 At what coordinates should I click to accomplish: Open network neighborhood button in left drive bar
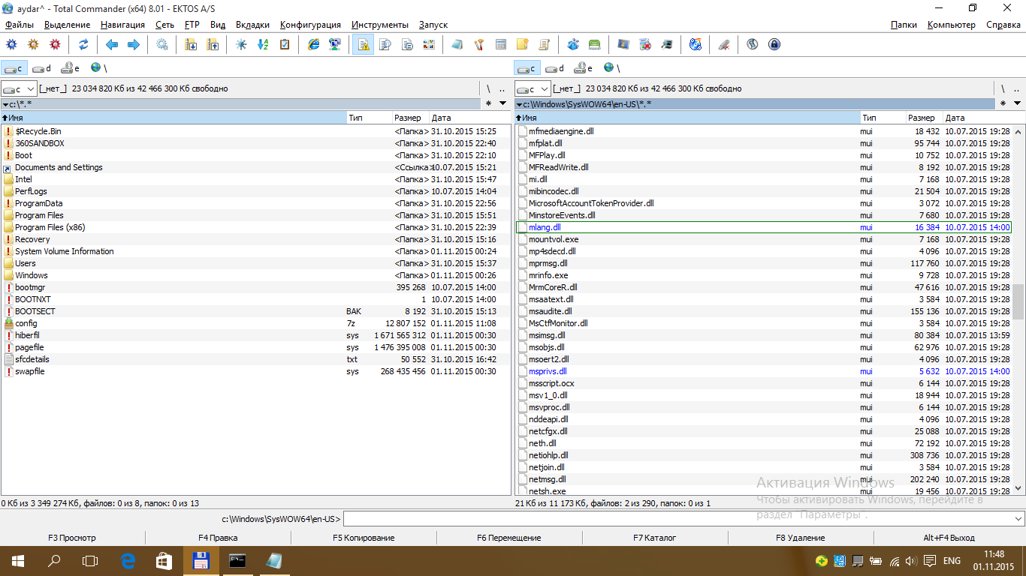[x=98, y=68]
